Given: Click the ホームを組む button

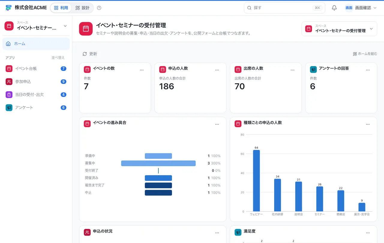Looking at the screenshot, I should click(x=365, y=54).
